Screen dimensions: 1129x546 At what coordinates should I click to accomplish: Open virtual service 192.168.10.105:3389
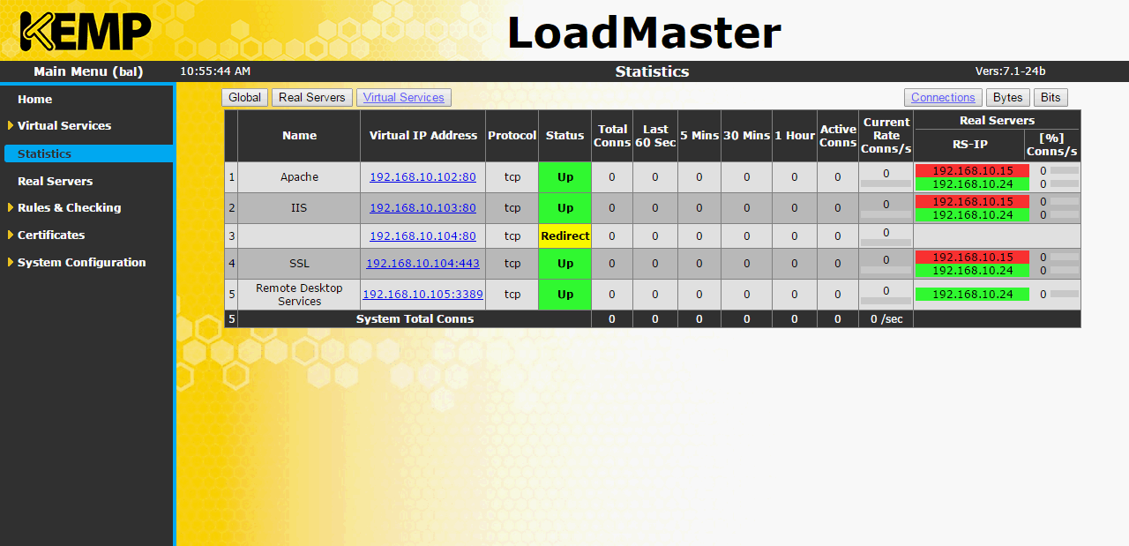click(x=422, y=295)
